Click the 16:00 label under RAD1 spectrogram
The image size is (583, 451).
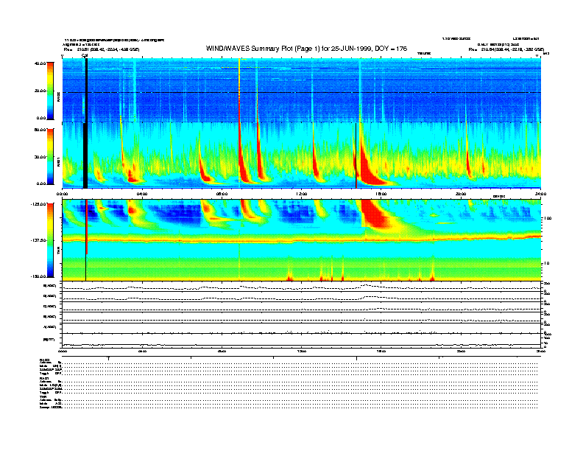(381, 195)
